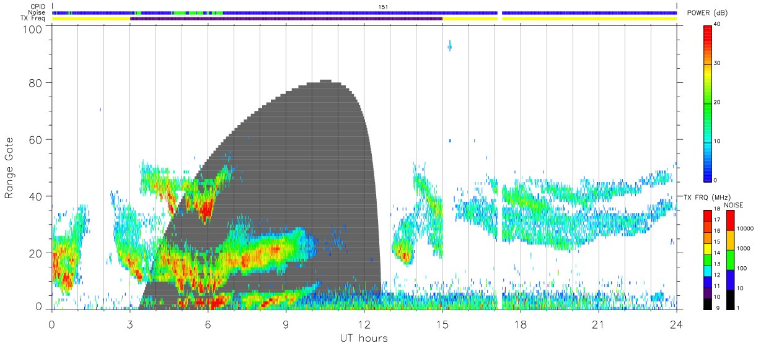The image size is (761, 351).
Task: Click the NOISE color bar legend
Action: (x=731, y=259)
